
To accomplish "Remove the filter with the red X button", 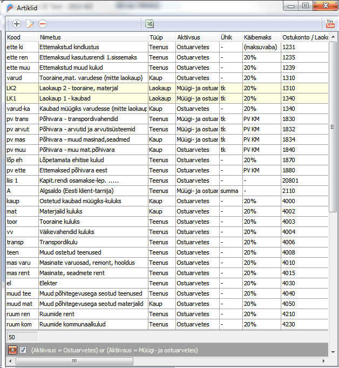I will coord(12,350).
